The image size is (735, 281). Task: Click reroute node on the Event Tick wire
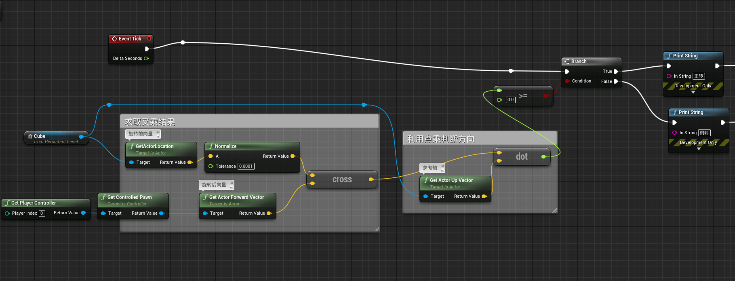(x=183, y=42)
